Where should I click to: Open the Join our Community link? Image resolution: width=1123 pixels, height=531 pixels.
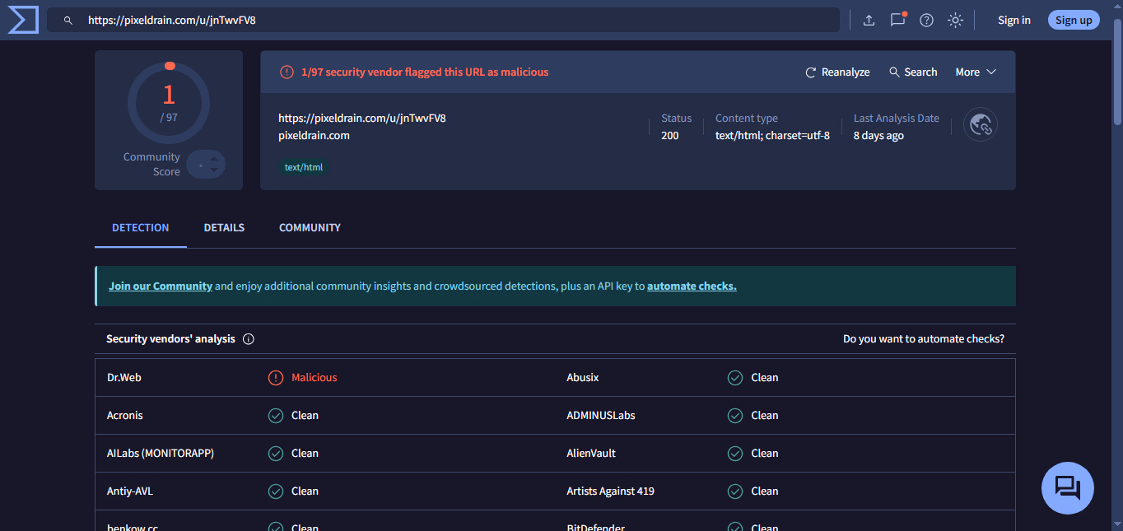point(161,286)
